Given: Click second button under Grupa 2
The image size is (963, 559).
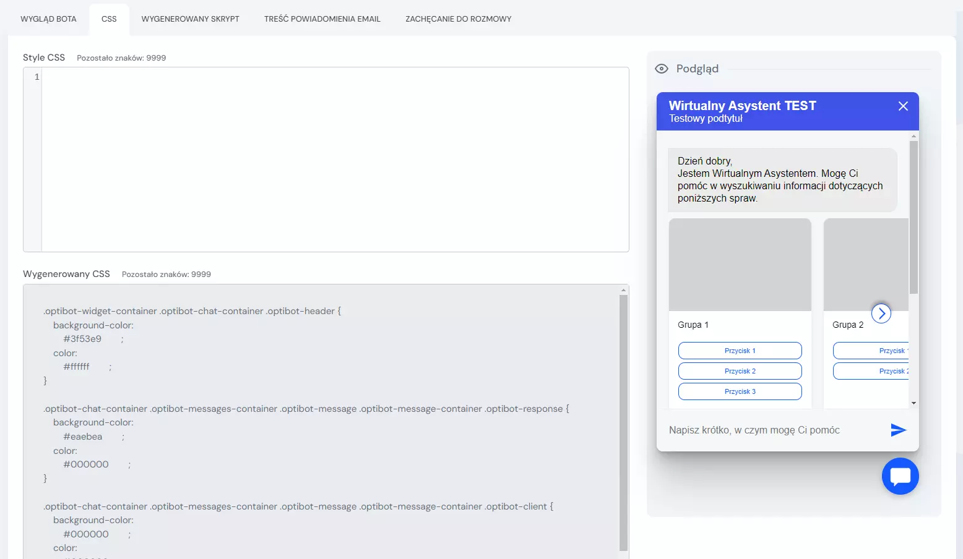Looking at the screenshot, I should (x=871, y=371).
